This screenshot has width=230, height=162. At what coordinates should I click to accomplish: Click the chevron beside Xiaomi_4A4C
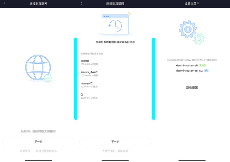point(79,74)
